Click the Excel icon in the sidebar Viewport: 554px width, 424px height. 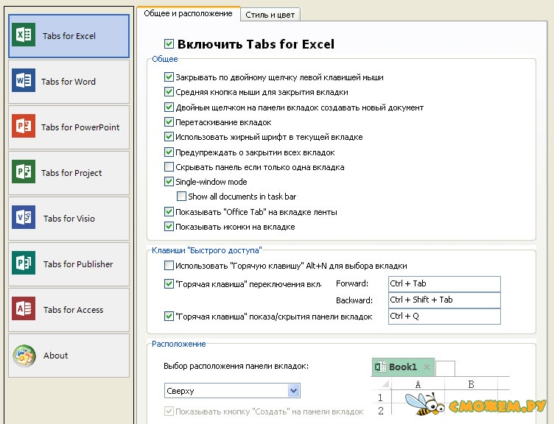[24, 35]
